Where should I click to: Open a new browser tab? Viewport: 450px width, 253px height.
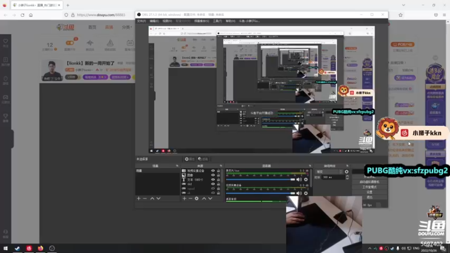(x=67, y=5)
